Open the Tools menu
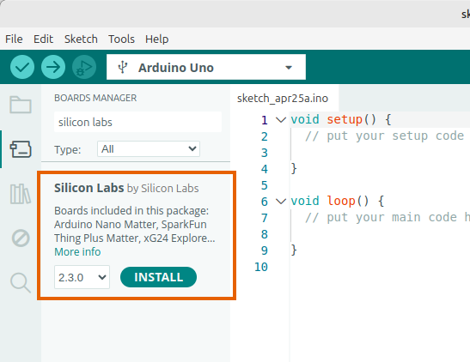This screenshot has width=470, height=362. coord(121,39)
